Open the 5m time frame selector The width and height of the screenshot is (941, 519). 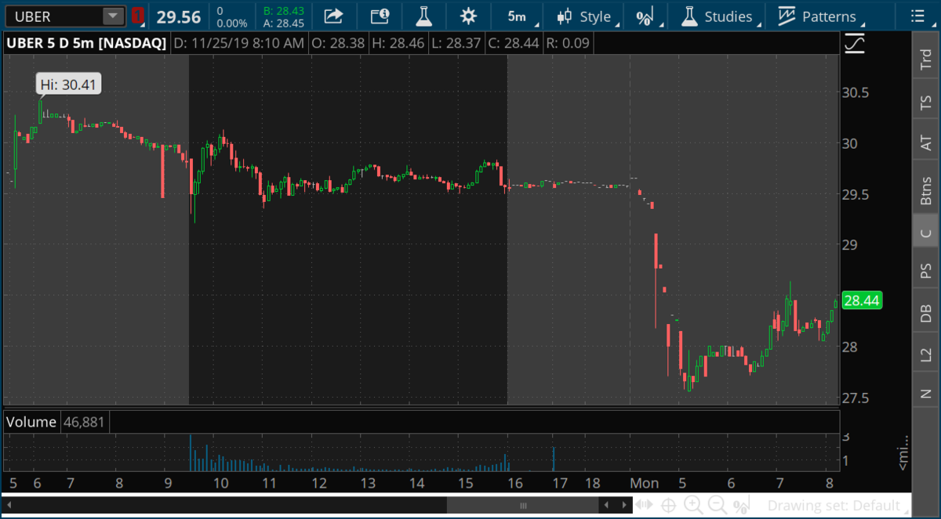(517, 16)
